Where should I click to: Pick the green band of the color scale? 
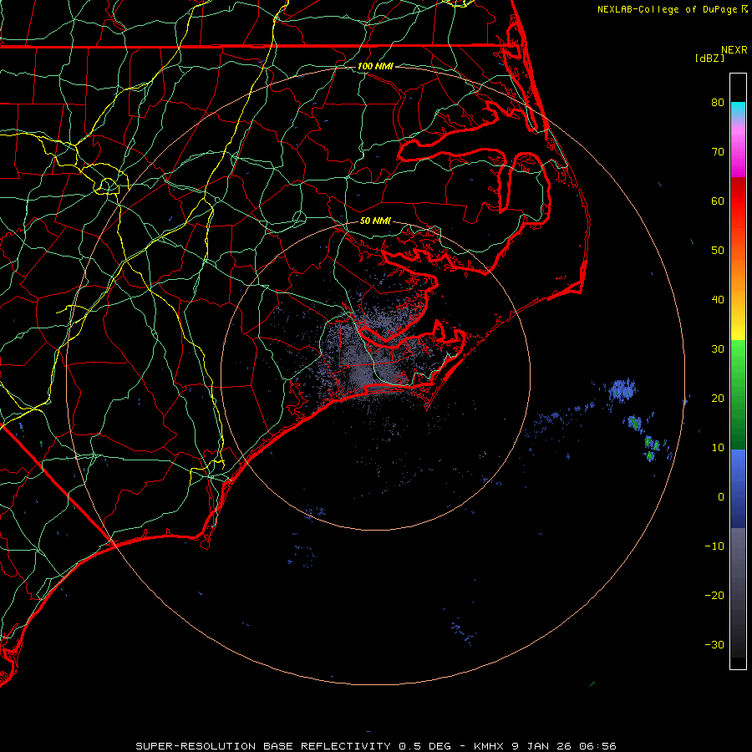738,394
